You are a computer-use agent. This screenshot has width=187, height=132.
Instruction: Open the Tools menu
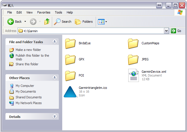coord(58,12)
